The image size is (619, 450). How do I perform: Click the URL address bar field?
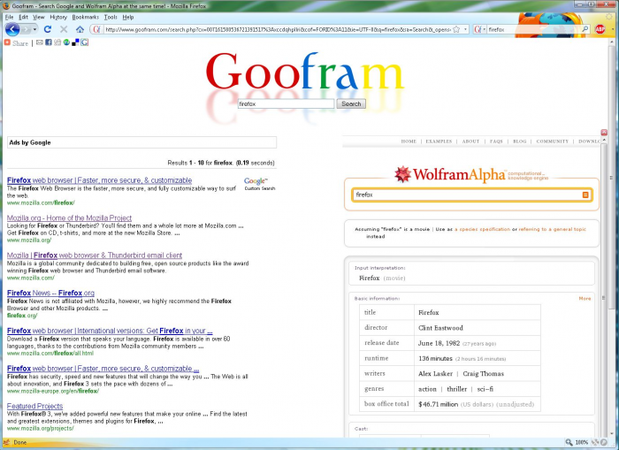pyautogui.click(x=278, y=29)
